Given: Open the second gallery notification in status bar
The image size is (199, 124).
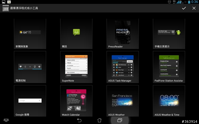Looking at the screenshot, I should tap(9, 2).
